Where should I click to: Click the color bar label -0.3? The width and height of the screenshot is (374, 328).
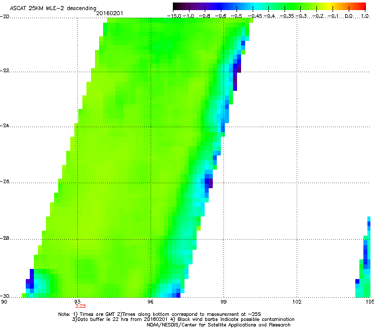click(301, 16)
